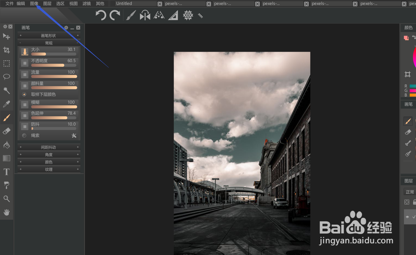Open the 视图 menu
This screenshot has width=416, height=255.
click(x=74, y=4)
